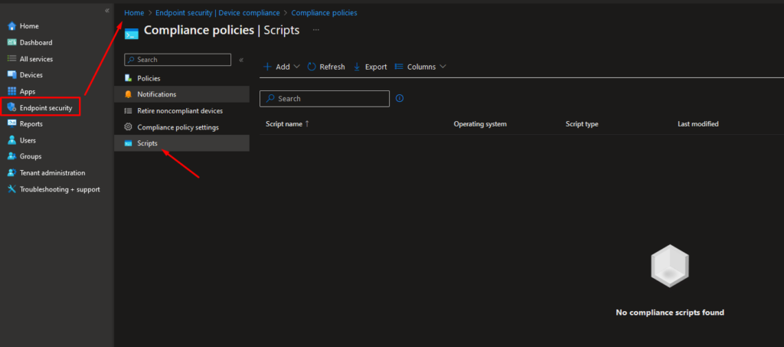784x347 pixels.
Task: Collapse the main left navigation sidebar
Action: click(107, 11)
